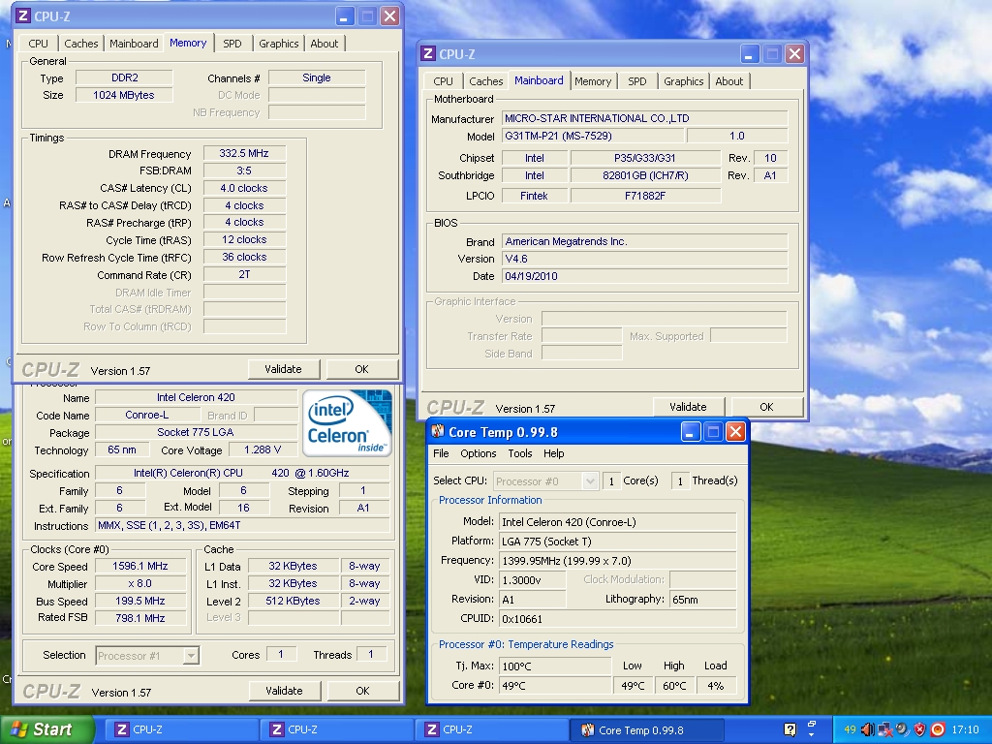Open the disconnected network tray icon
992x744 pixels.
coord(884,729)
